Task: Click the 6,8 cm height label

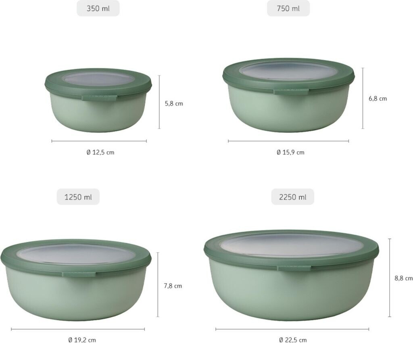Action: click(378, 98)
